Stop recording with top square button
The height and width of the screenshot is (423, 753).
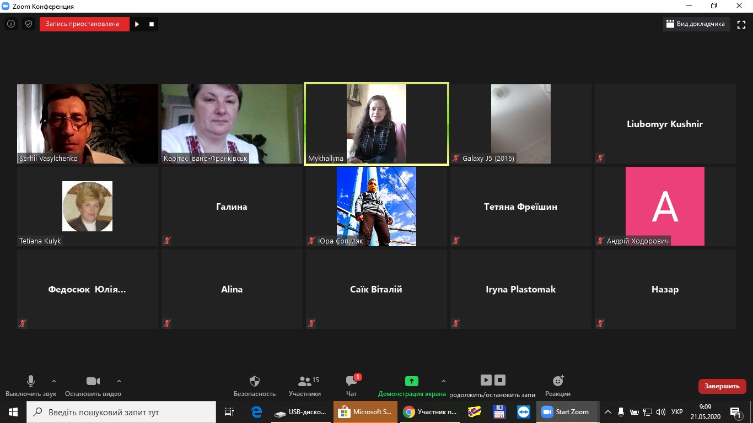pyautogui.click(x=152, y=24)
